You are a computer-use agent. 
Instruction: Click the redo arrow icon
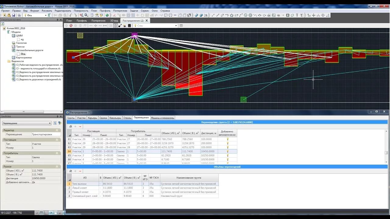click(75, 15)
